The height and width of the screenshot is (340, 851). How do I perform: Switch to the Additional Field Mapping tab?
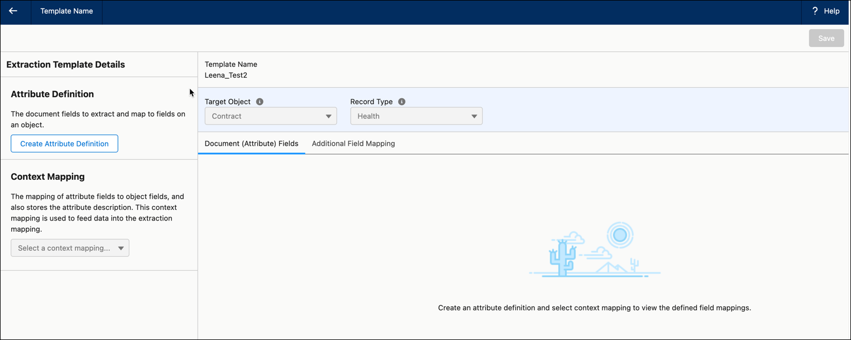point(353,143)
